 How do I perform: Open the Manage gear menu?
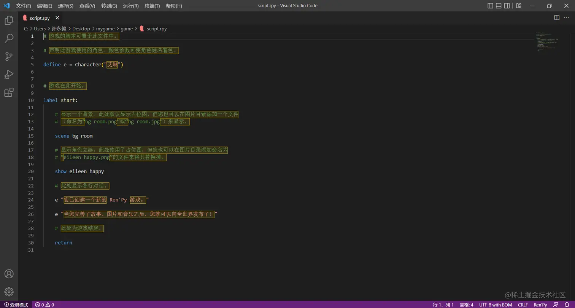point(9,292)
